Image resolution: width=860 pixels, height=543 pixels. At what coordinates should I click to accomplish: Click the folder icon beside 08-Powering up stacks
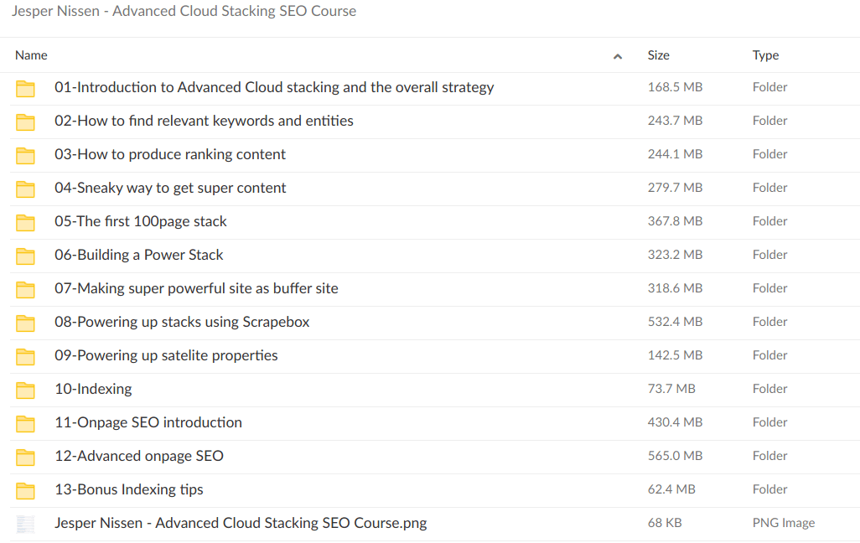[25, 322]
